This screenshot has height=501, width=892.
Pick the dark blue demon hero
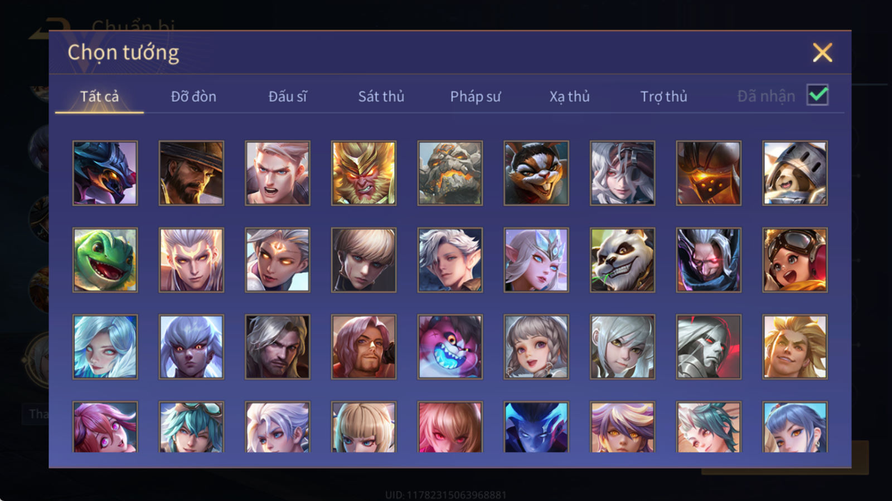click(536, 426)
